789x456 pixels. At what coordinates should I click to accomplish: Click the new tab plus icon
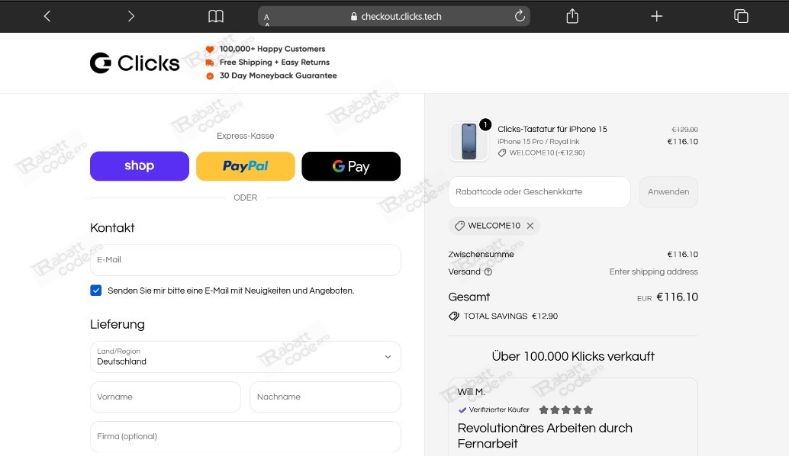click(656, 15)
